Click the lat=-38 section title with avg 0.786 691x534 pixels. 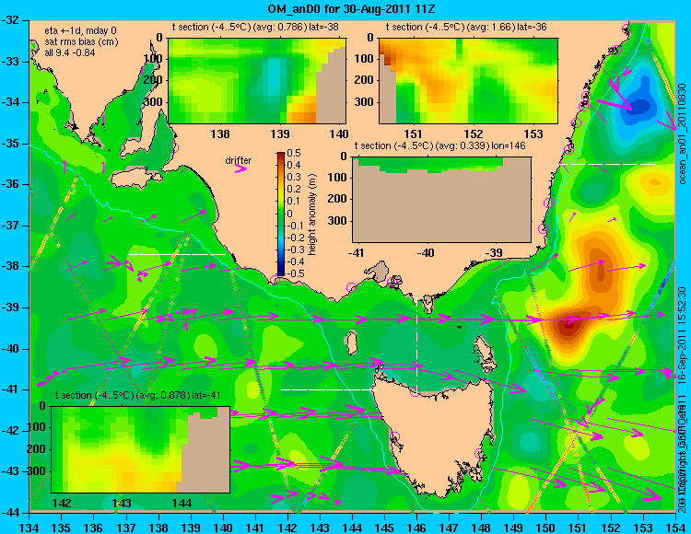(255, 28)
